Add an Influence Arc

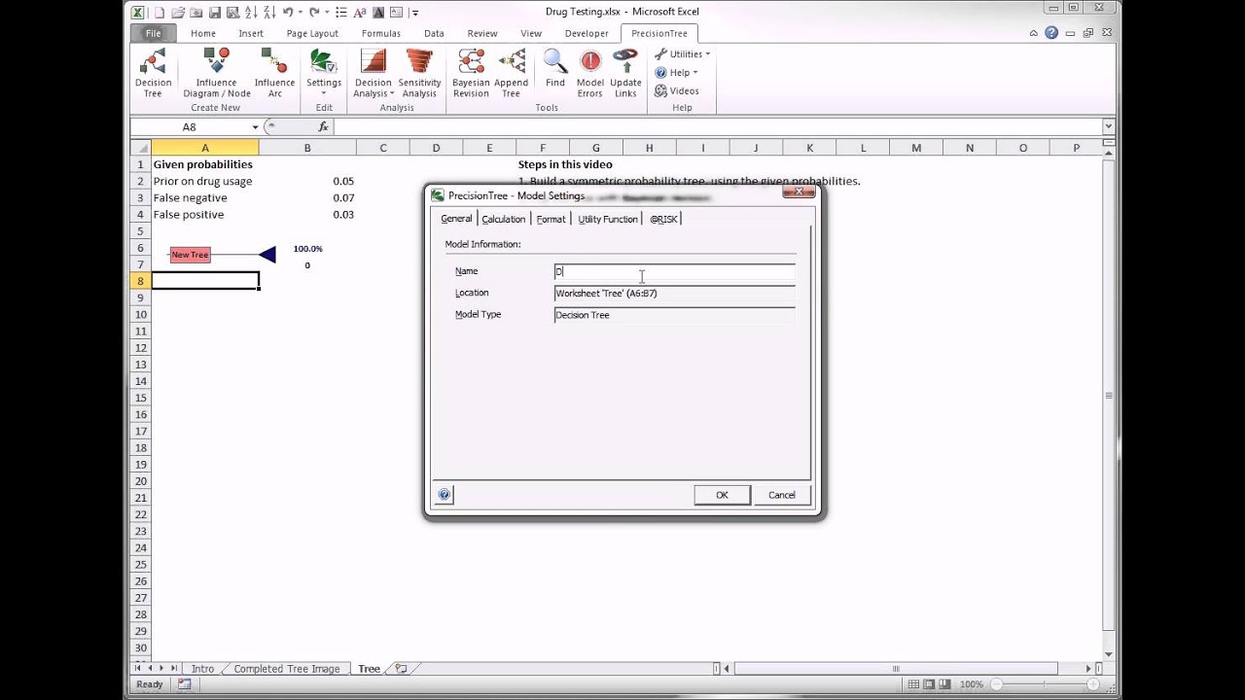click(x=274, y=73)
